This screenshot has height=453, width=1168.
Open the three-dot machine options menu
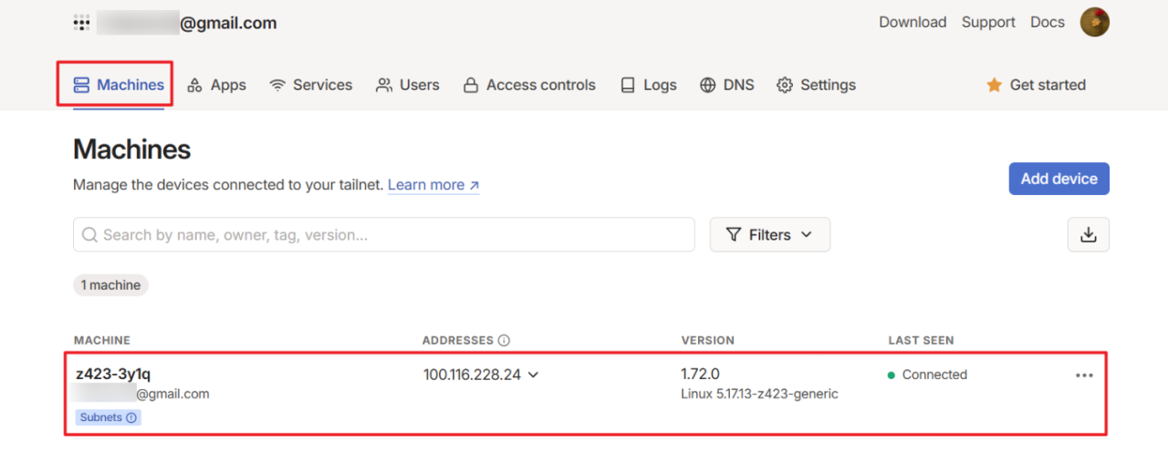[1084, 376]
